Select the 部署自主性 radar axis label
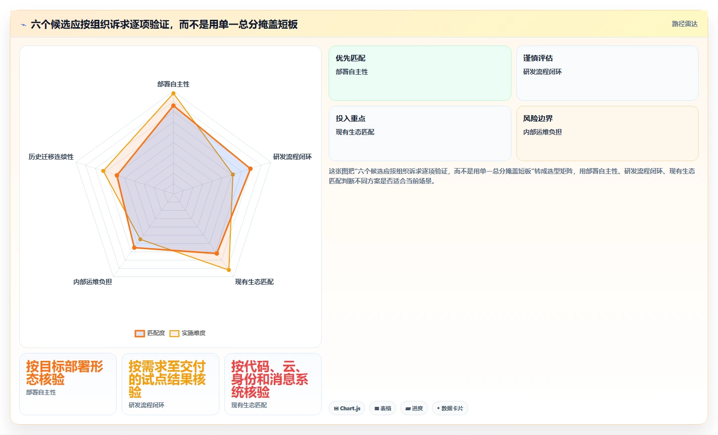The width and height of the screenshot is (718, 435). [173, 84]
